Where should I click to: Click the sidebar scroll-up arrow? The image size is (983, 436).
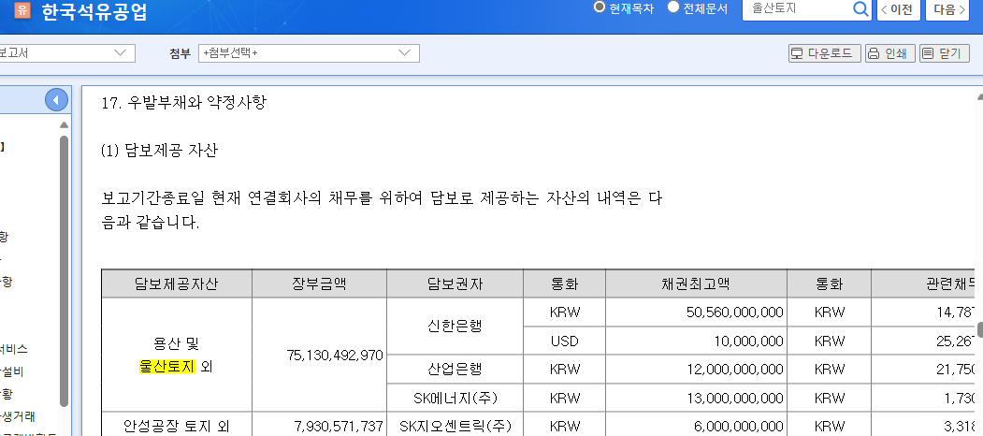[64, 124]
